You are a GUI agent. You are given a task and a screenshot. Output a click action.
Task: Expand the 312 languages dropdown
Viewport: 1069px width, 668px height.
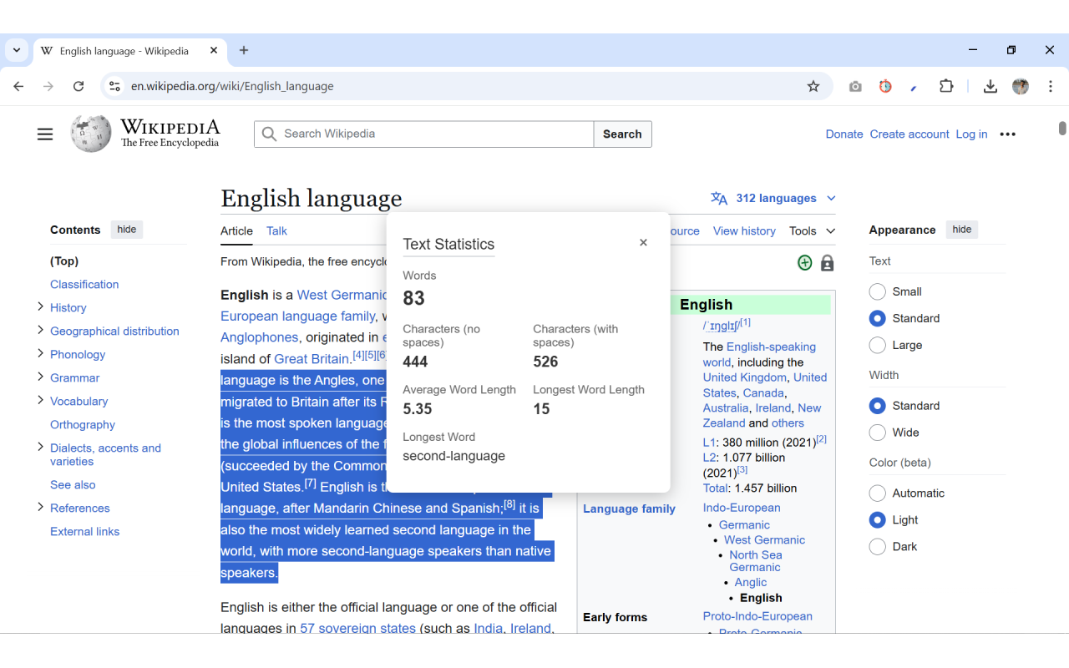[x=773, y=198]
